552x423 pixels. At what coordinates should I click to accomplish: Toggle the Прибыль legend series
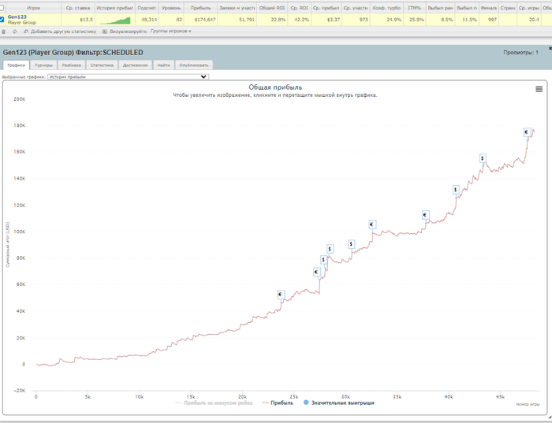(x=278, y=403)
